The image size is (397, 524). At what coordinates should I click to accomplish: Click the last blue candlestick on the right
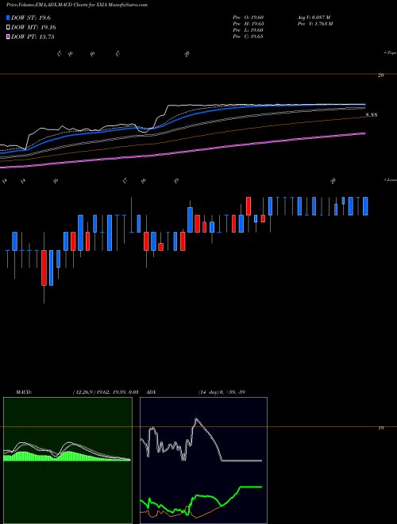(x=365, y=206)
